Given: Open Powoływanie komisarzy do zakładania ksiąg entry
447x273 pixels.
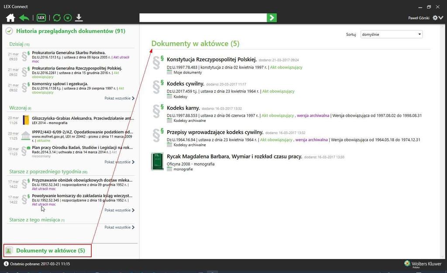Looking at the screenshot, I should [x=82, y=196].
